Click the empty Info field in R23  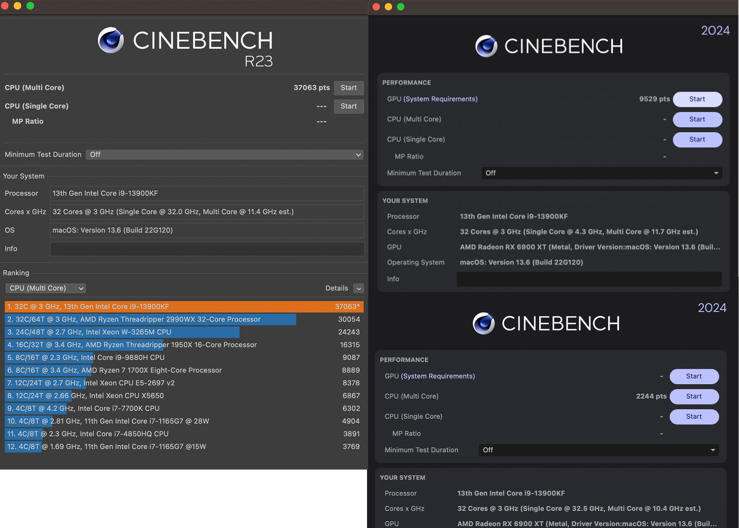[207, 249]
